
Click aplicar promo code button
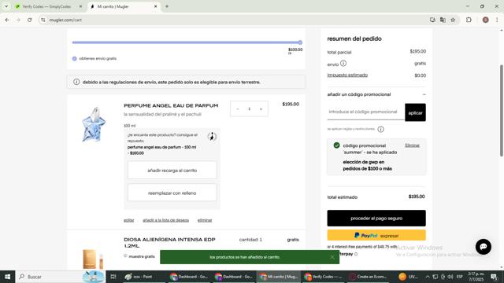pyautogui.click(x=415, y=112)
